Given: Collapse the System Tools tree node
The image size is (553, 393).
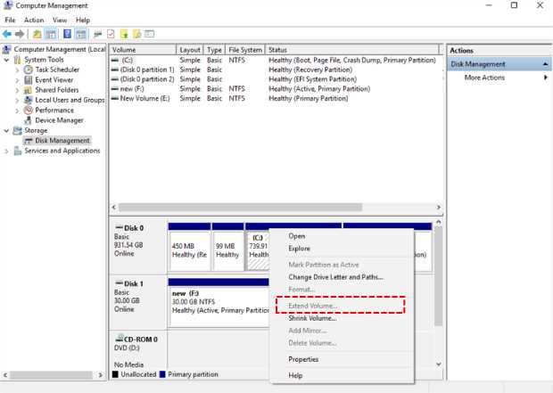Looking at the screenshot, I should point(6,60).
